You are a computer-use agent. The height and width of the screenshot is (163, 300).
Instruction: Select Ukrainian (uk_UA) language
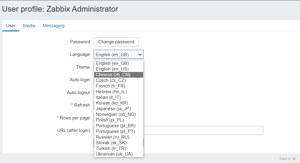point(119,154)
